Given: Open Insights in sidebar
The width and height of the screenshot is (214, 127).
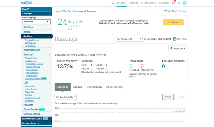Looking at the screenshot, I should (x=27, y=32).
